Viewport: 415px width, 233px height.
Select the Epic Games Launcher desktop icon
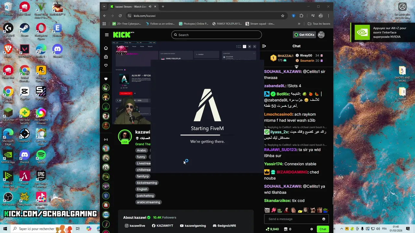(x=41, y=179)
